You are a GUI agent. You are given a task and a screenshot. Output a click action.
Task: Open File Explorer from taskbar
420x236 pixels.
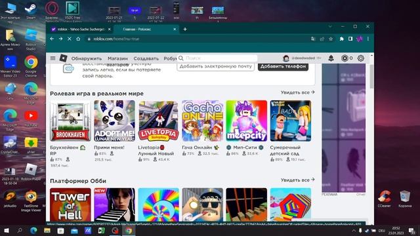tap(47, 230)
